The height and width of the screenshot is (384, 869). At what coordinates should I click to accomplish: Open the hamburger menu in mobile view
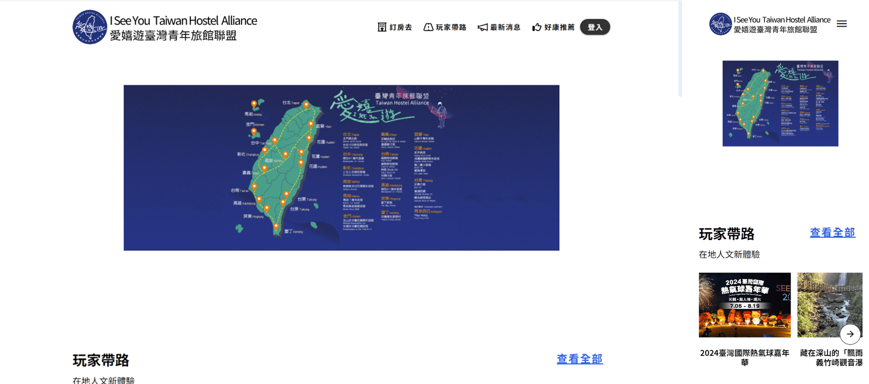(842, 24)
